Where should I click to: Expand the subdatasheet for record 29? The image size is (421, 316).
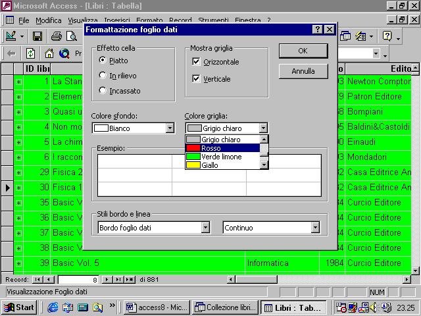(x=18, y=172)
